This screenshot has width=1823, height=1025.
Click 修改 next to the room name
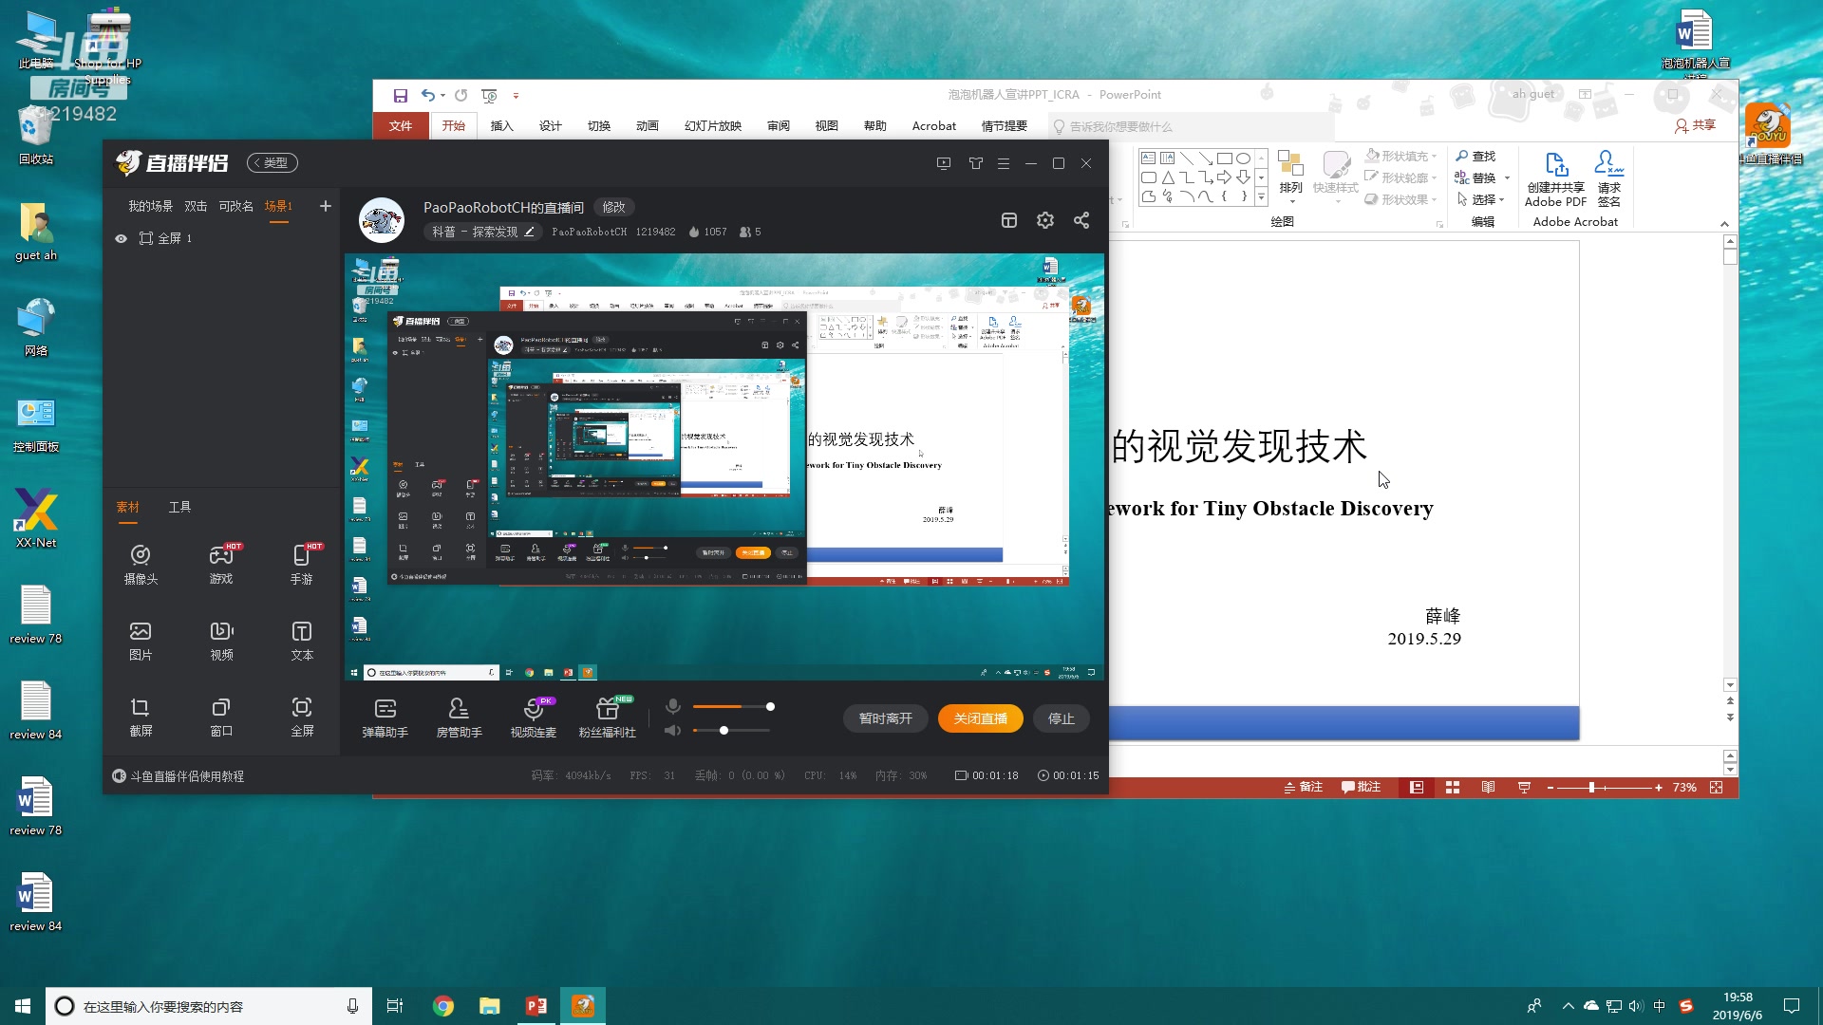[x=614, y=207]
